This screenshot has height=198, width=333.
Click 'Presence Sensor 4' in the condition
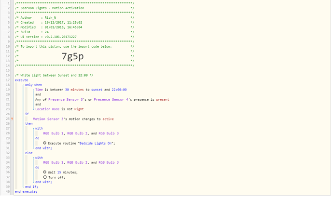pyautogui.click(x=111, y=99)
